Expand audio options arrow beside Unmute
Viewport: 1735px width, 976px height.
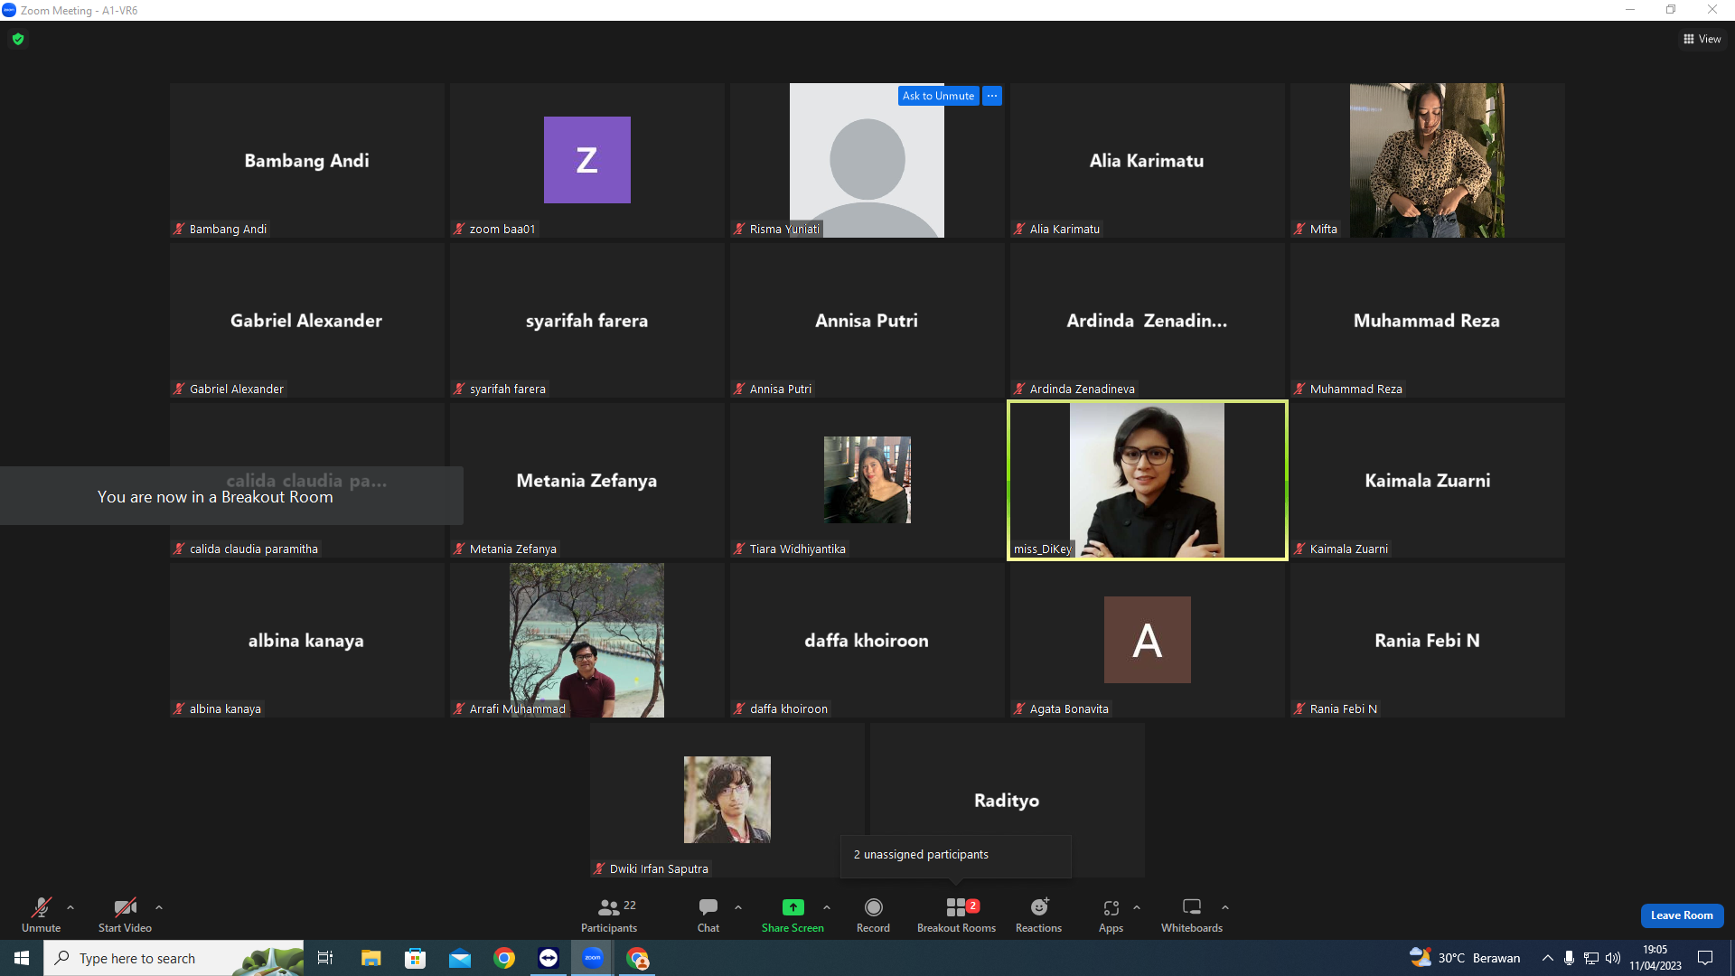click(x=70, y=907)
